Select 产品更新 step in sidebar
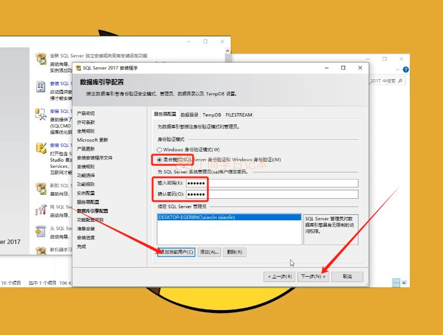 pyautogui.click(x=86, y=149)
